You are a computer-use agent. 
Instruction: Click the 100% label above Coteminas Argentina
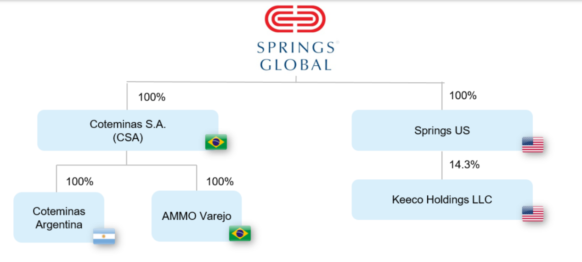click(79, 182)
